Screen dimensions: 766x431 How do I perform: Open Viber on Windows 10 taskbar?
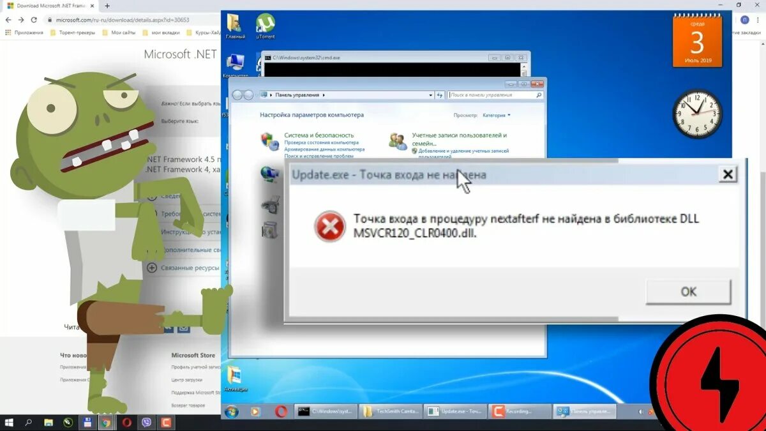click(147, 423)
